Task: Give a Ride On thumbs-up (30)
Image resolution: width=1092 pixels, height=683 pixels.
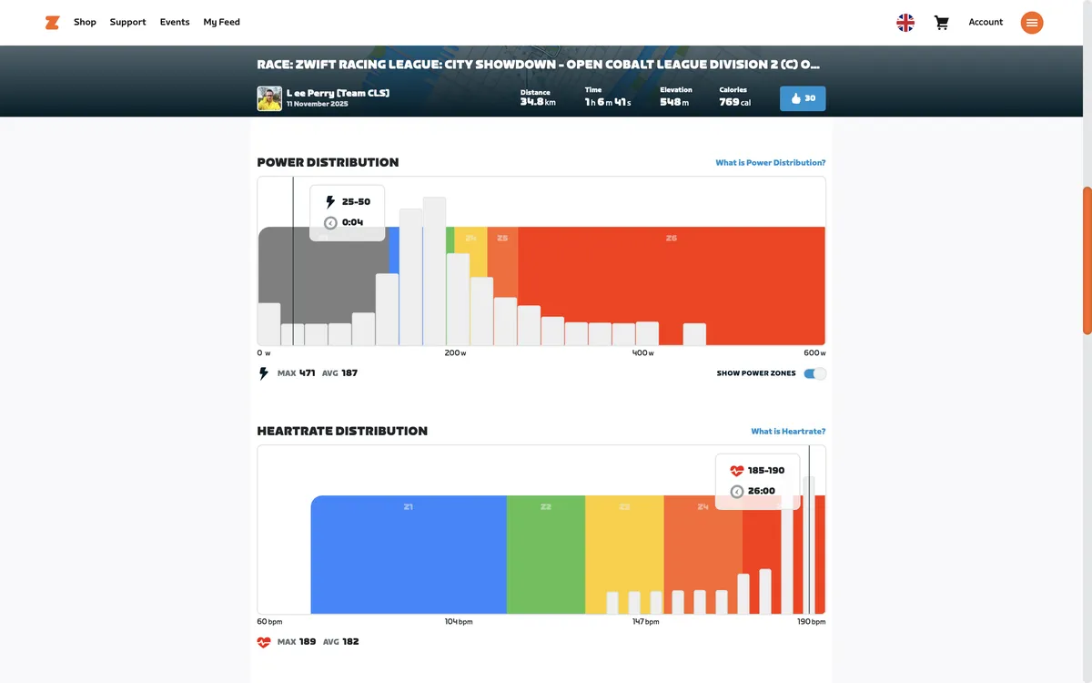Action: [x=803, y=98]
